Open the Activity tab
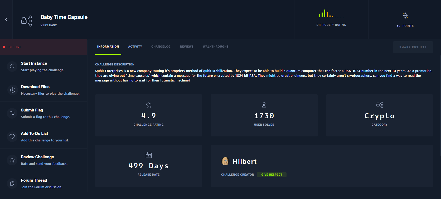The width and height of the screenshot is (441, 199). coord(135,47)
